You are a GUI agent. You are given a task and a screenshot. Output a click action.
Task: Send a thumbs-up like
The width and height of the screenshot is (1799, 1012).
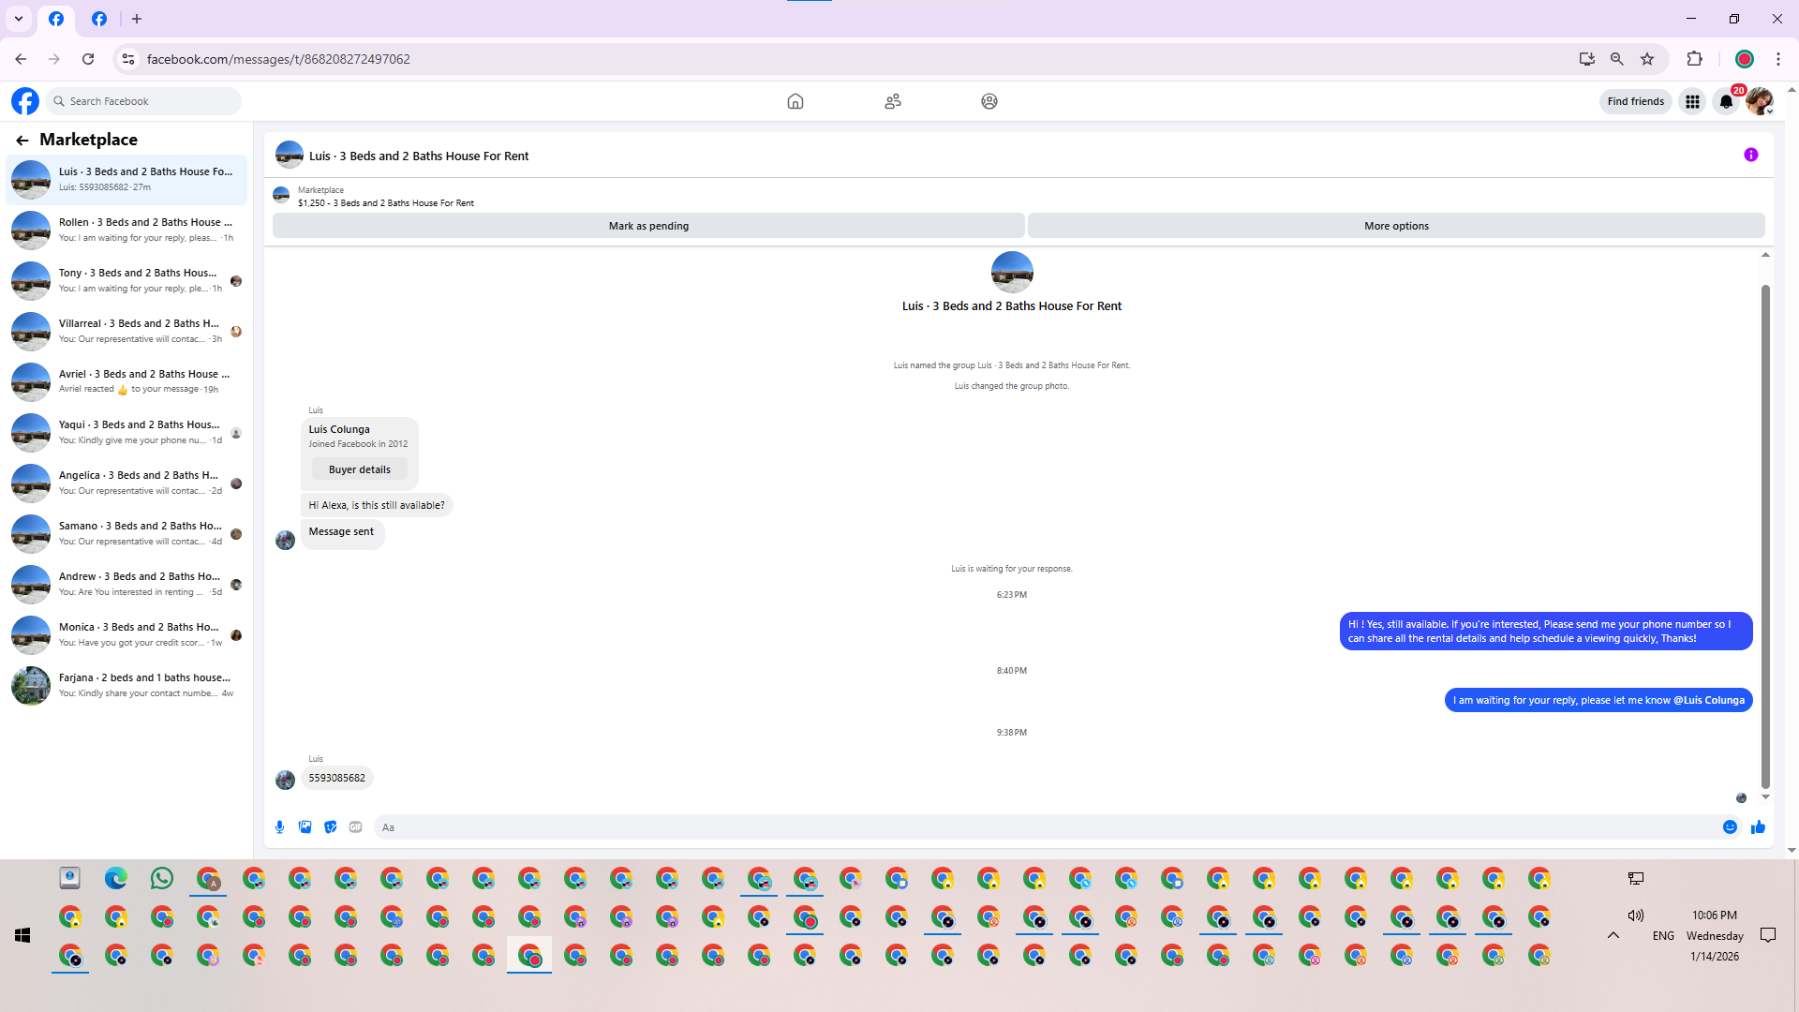coord(1758,826)
